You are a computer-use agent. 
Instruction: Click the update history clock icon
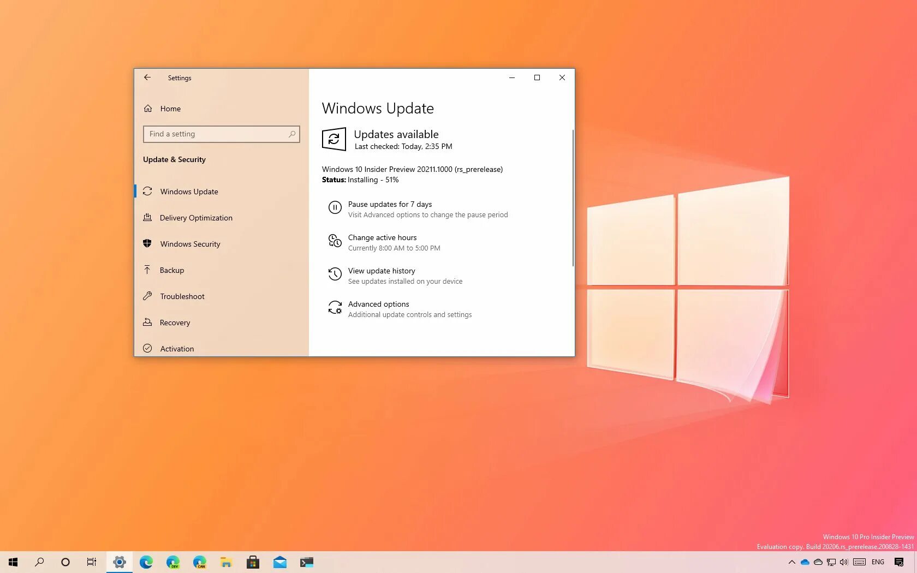point(335,273)
